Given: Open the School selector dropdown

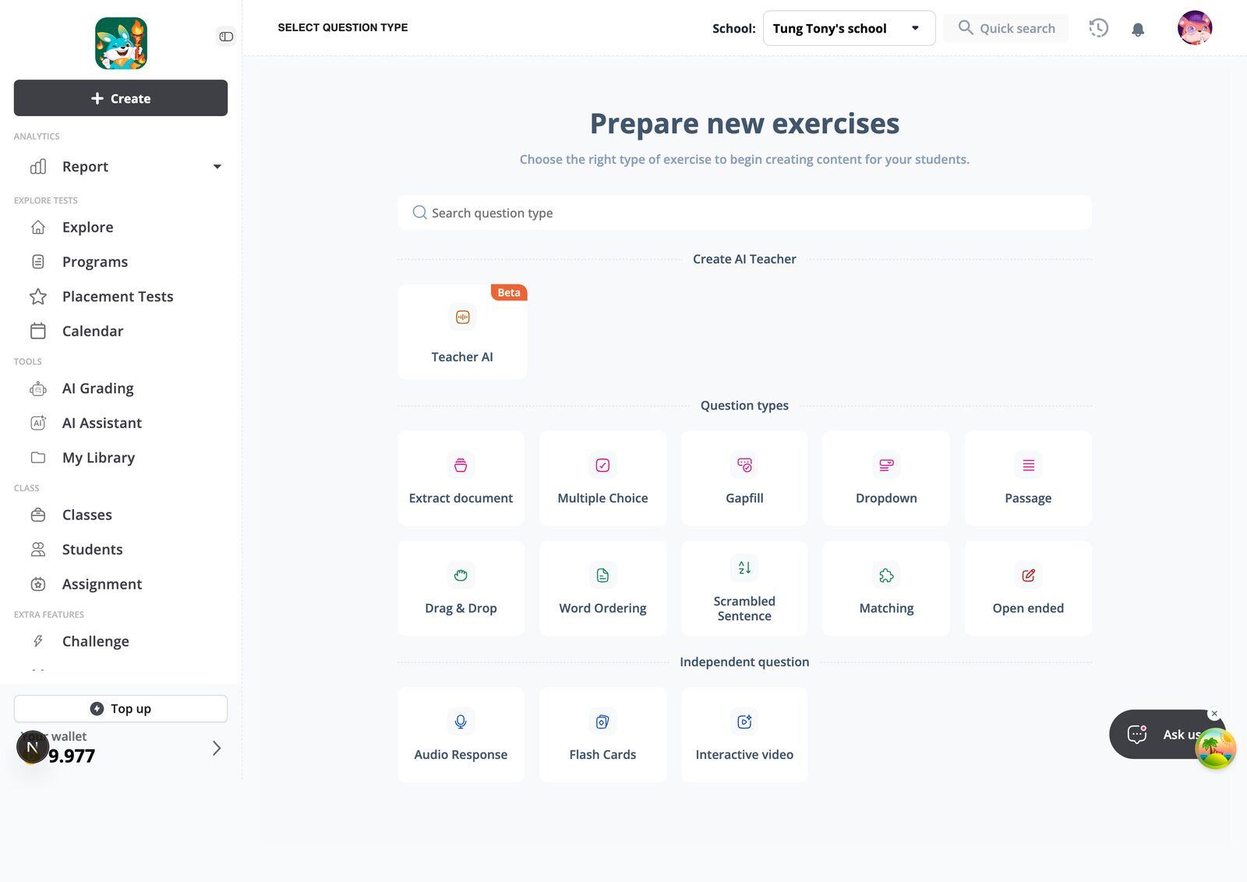Looking at the screenshot, I should [849, 28].
